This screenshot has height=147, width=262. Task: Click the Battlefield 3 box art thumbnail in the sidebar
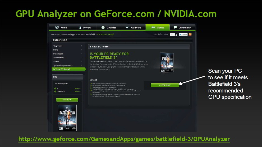pyautogui.click(x=67, y=118)
